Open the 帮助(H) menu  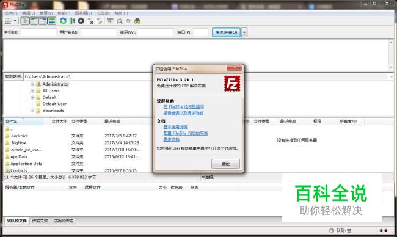pyautogui.click(x=121, y=13)
